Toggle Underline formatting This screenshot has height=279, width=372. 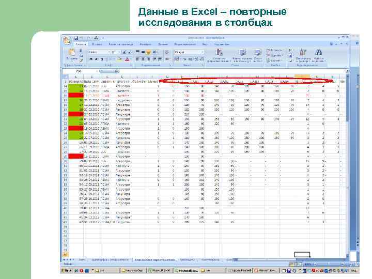pyautogui.click(x=102, y=59)
